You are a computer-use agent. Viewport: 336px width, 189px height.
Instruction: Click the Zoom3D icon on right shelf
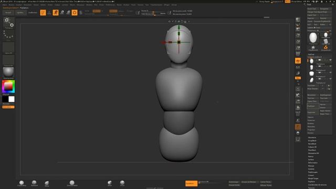(x=298, y=101)
